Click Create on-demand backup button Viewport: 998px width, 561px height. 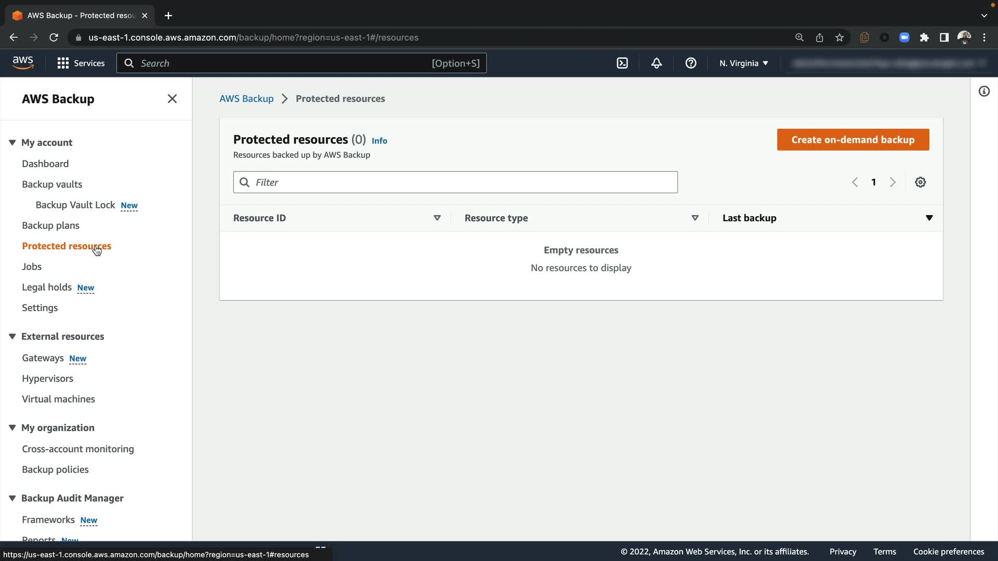click(x=852, y=140)
